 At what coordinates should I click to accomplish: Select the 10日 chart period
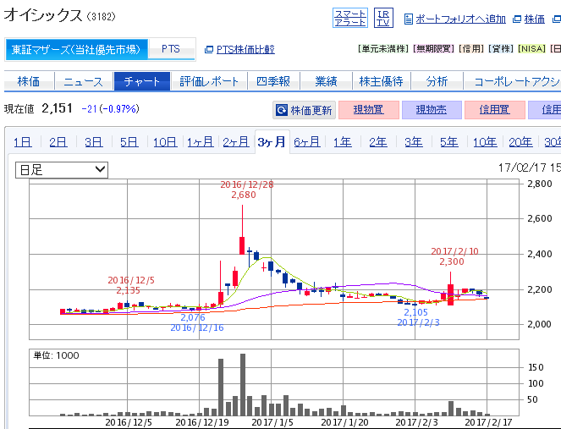pos(165,142)
